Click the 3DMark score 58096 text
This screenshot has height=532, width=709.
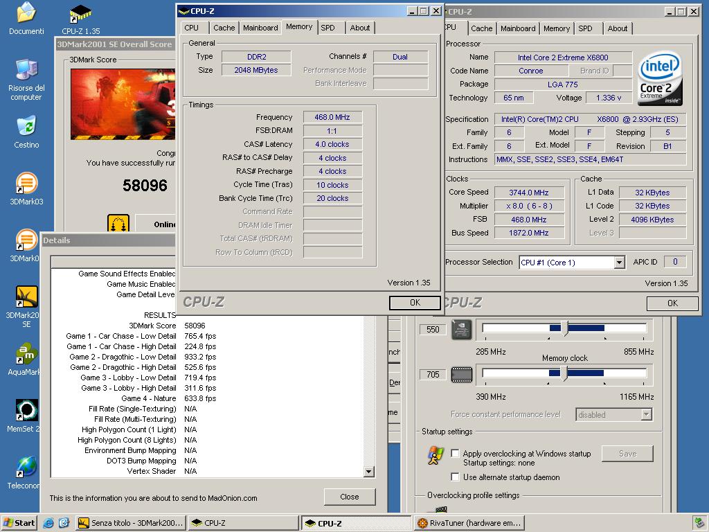tap(145, 186)
